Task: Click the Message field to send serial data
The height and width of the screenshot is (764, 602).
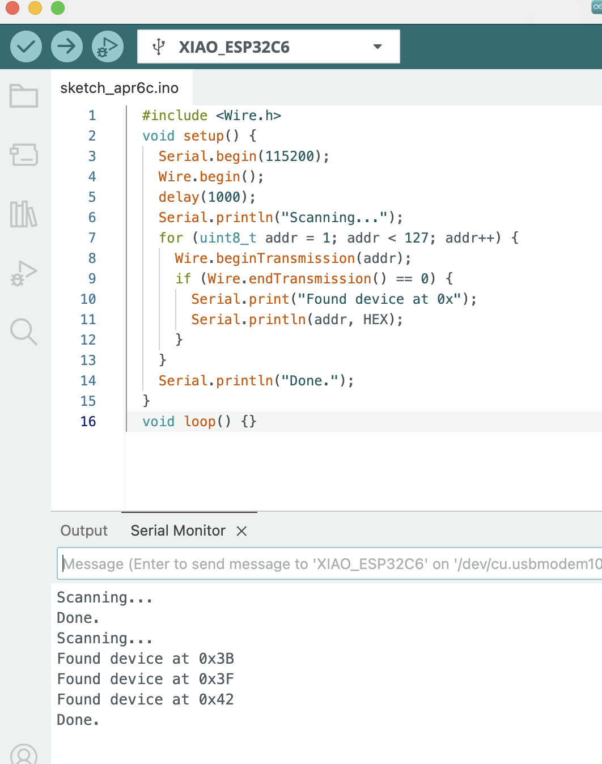Action: (283, 563)
